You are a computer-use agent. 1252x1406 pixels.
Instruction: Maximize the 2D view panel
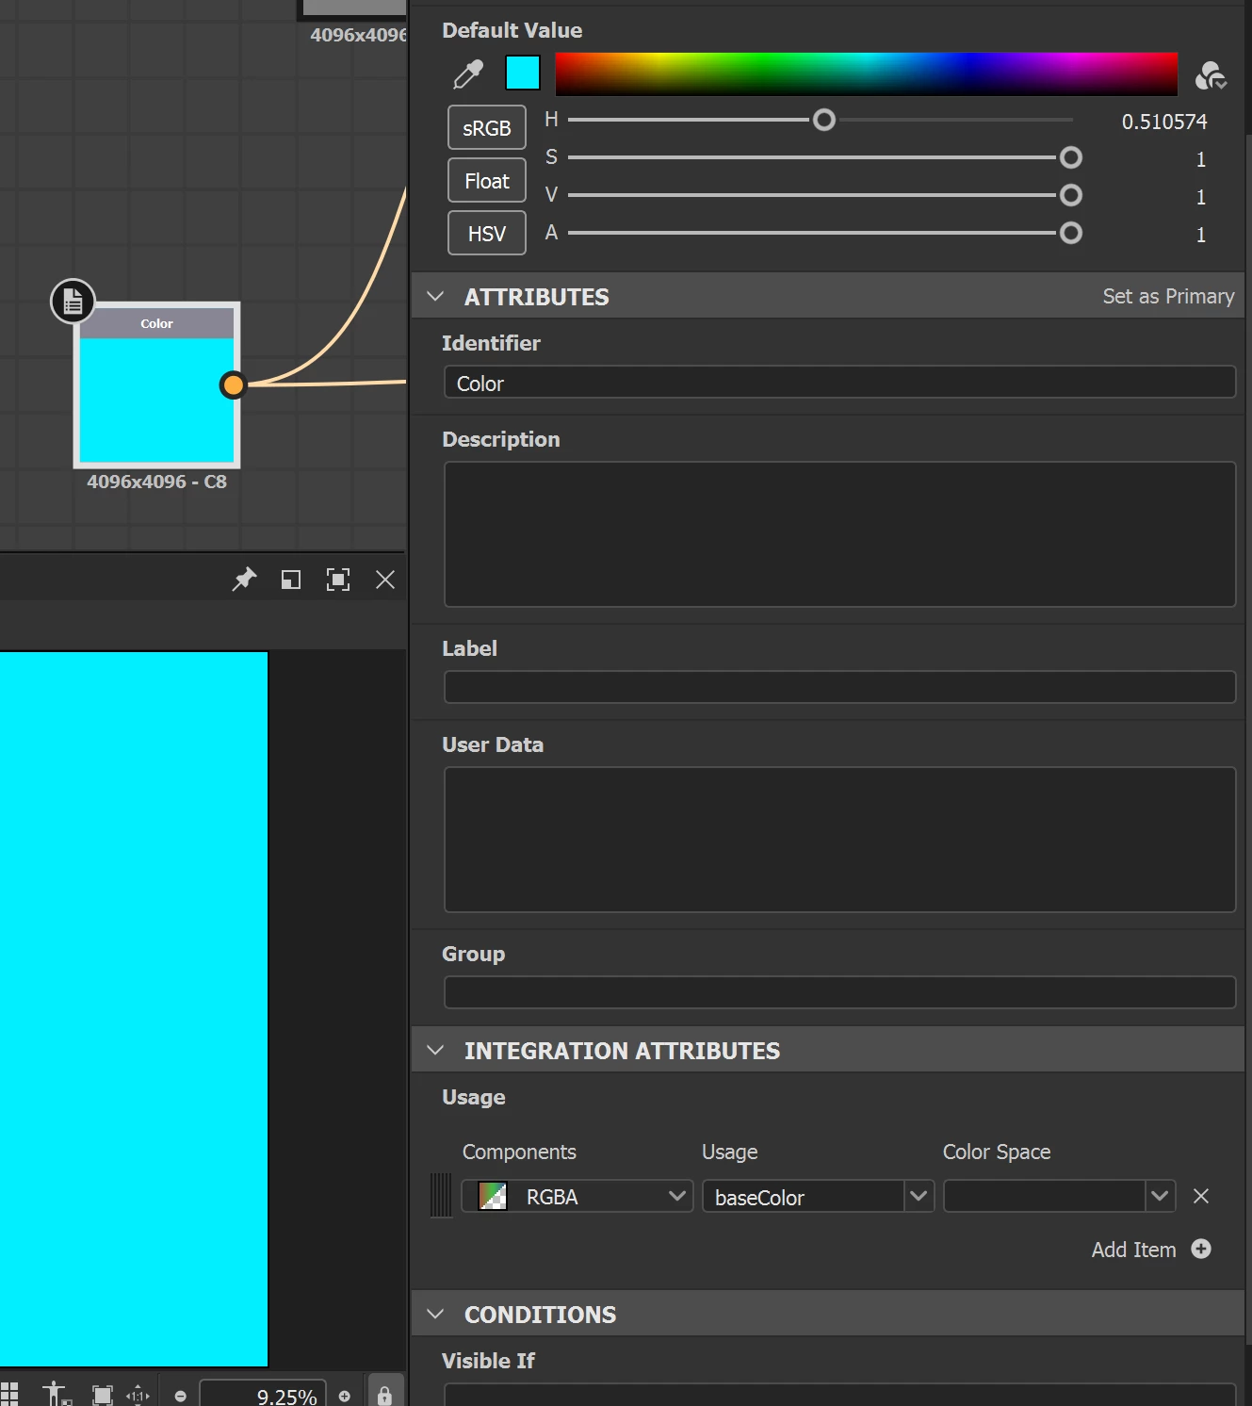[x=338, y=580]
